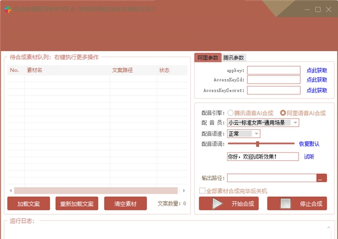Open 点此获取 link next to AccessKeySecret

[317, 91]
